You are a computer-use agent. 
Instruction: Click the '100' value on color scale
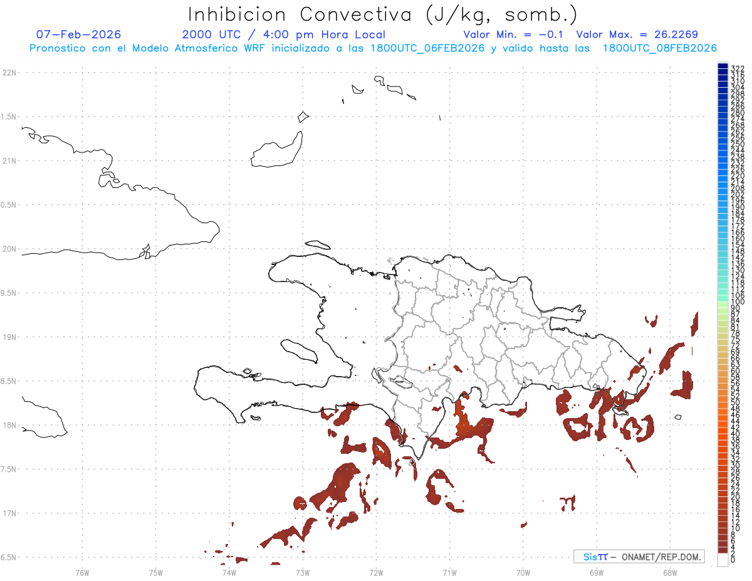tap(738, 301)
